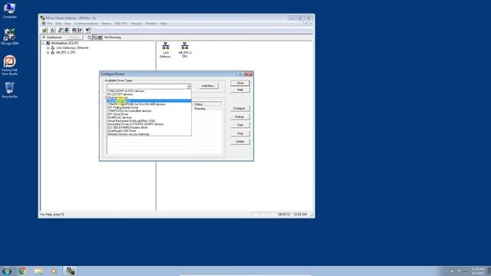Click the RSWho network browse toolbar icon
491x276 pixels.
53,30
